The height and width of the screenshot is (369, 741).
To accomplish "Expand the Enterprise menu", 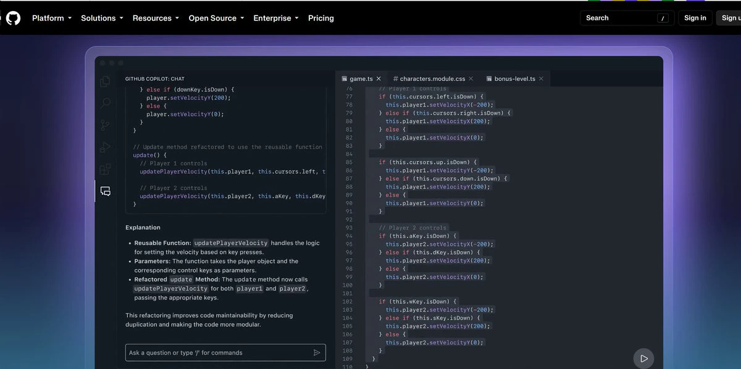I will pyautogui.click(x=276, y=18).
